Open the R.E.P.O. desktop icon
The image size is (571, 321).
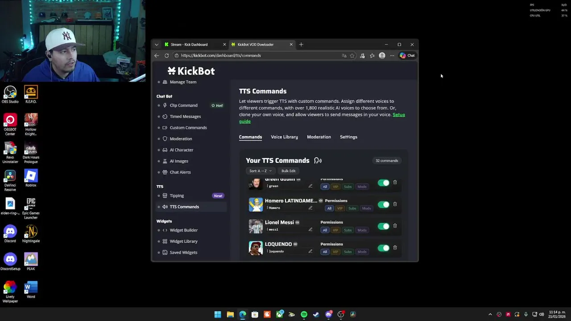(31, 95)
